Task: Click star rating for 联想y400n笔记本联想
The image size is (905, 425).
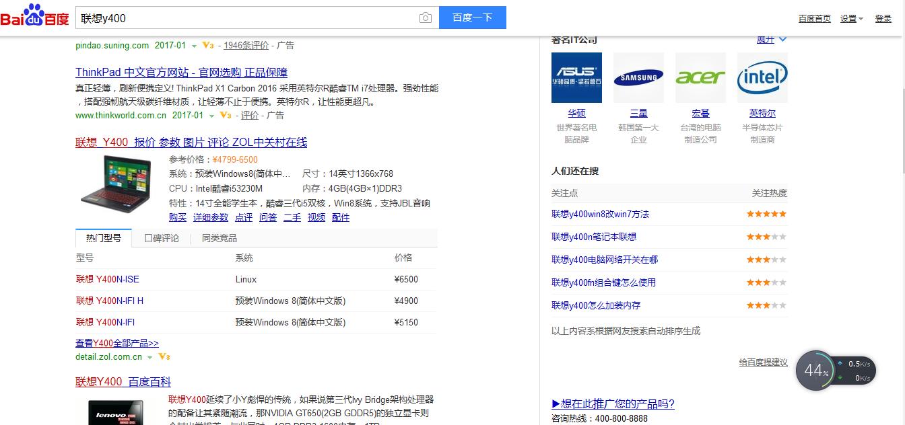Action: (x=766, y=237)
